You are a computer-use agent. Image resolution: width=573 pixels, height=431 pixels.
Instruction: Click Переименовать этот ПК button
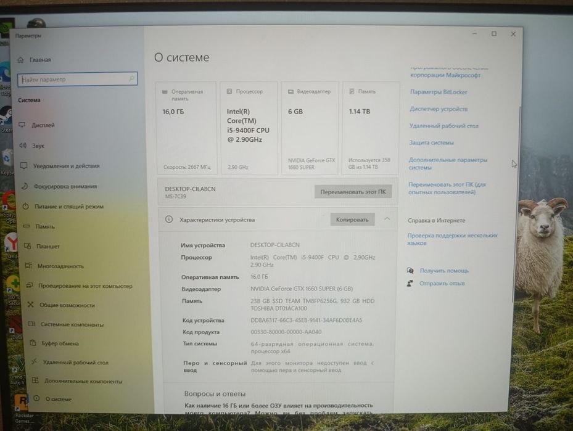(x=353, y=192)
